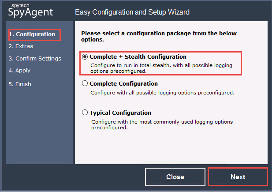Click the Next button
Screen dimensions: 272x192
point(238,177)
